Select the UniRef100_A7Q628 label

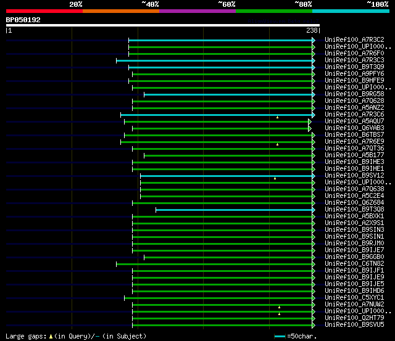coord(354,101)
